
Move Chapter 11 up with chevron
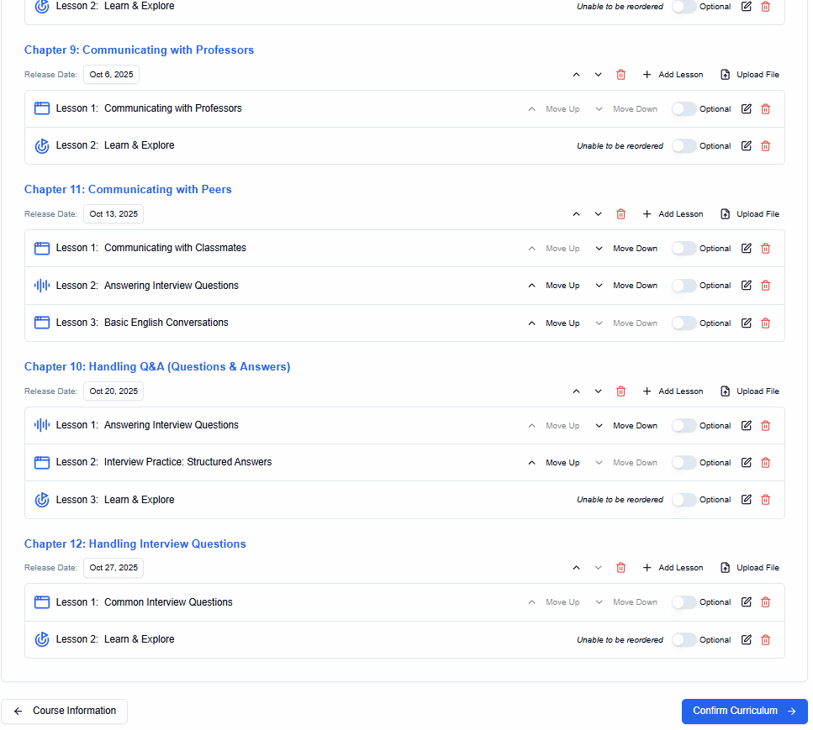[x=576, y=214]
